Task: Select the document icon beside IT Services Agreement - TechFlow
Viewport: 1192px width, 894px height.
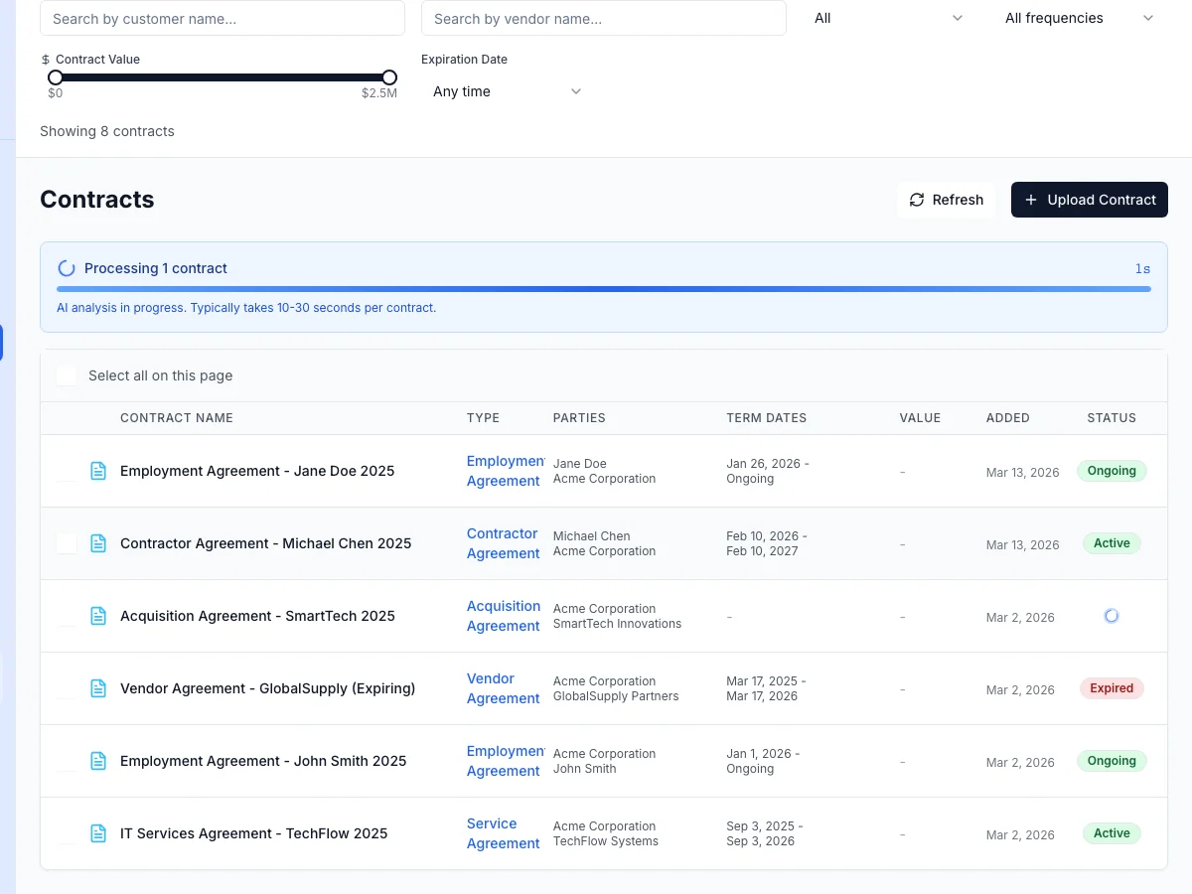Action: point(98,833)
